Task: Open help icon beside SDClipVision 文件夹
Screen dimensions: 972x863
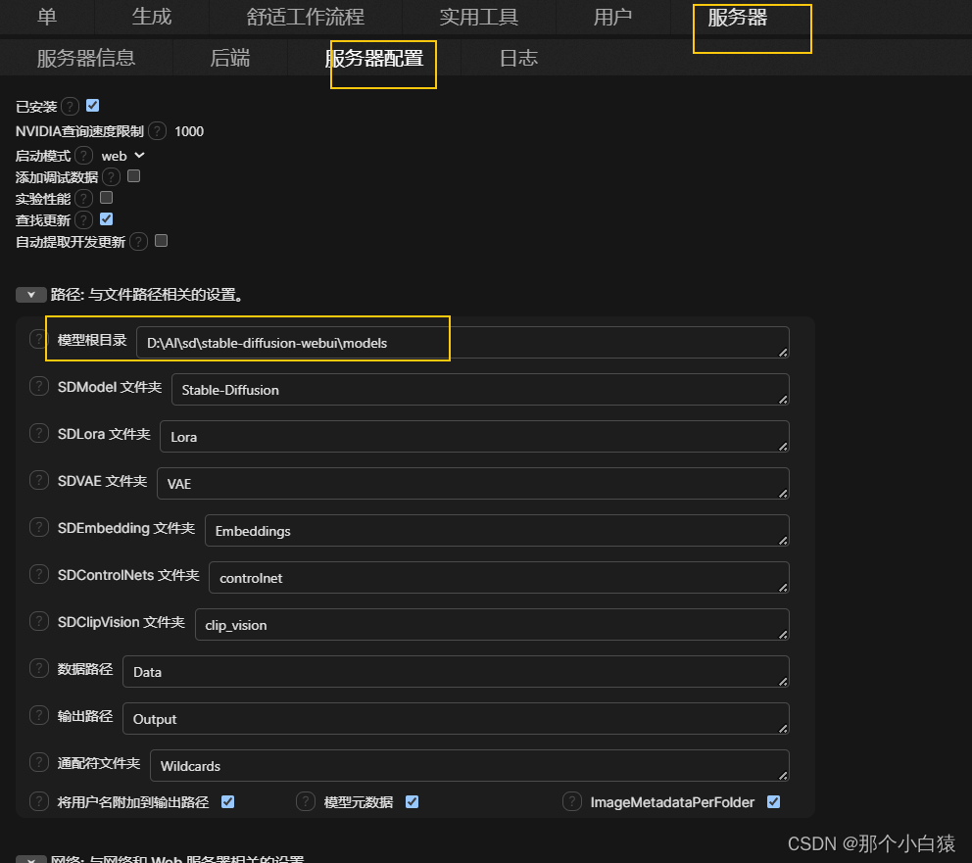Action: (x=39, y=622)
